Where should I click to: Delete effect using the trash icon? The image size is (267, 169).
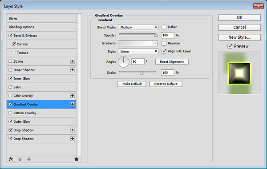(x=76, y=159)
